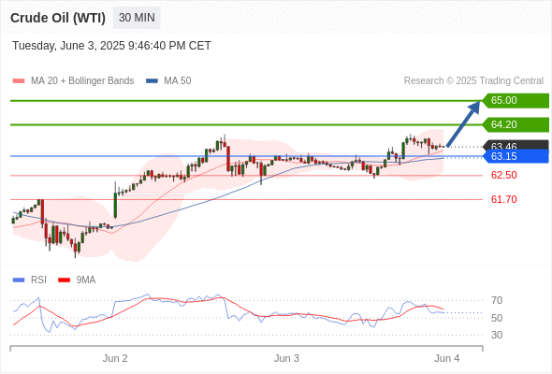
Task: Select the 62.50 red support label
Action: 503,175
